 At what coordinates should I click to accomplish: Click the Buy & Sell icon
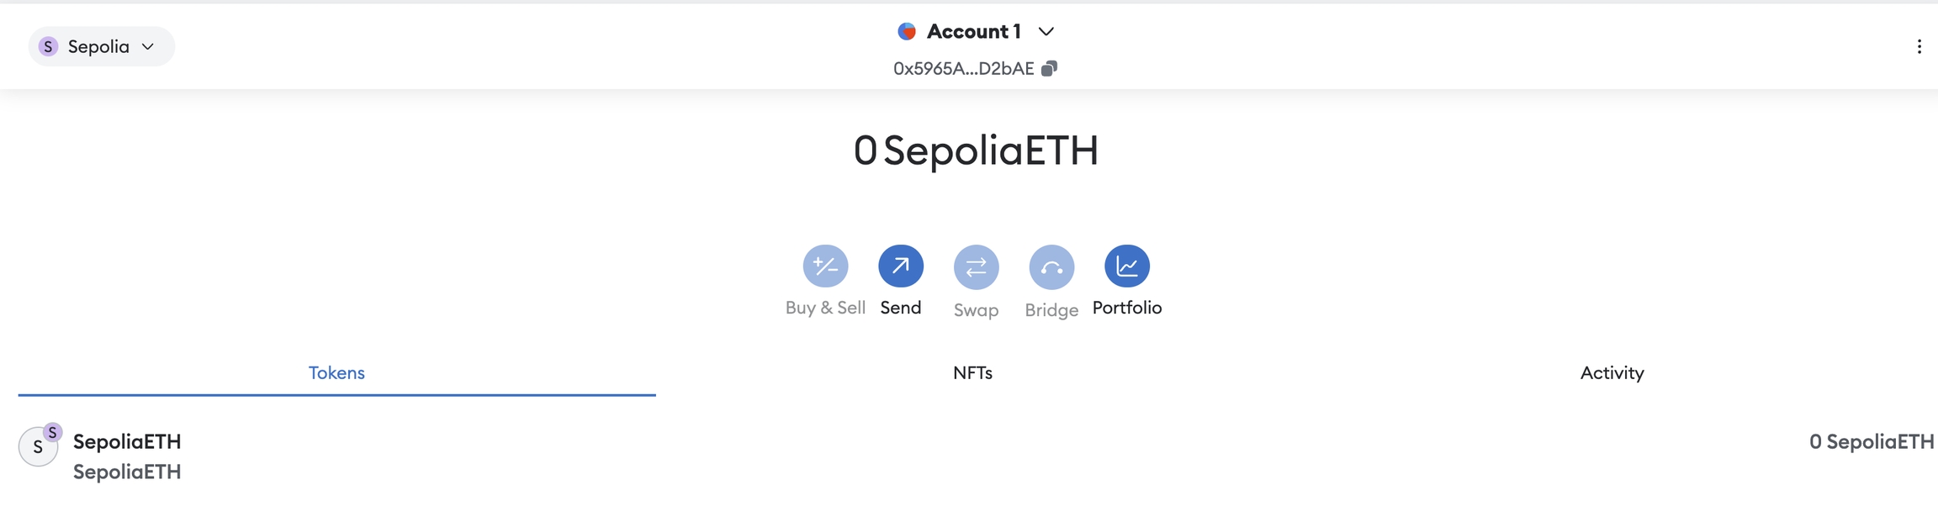coord(825,266)
